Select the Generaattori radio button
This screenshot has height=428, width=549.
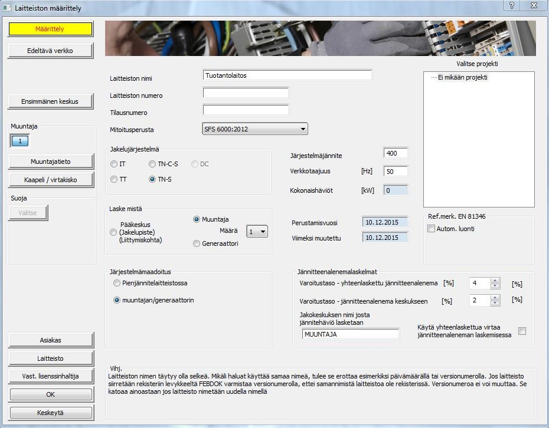[x=197, y=243]
